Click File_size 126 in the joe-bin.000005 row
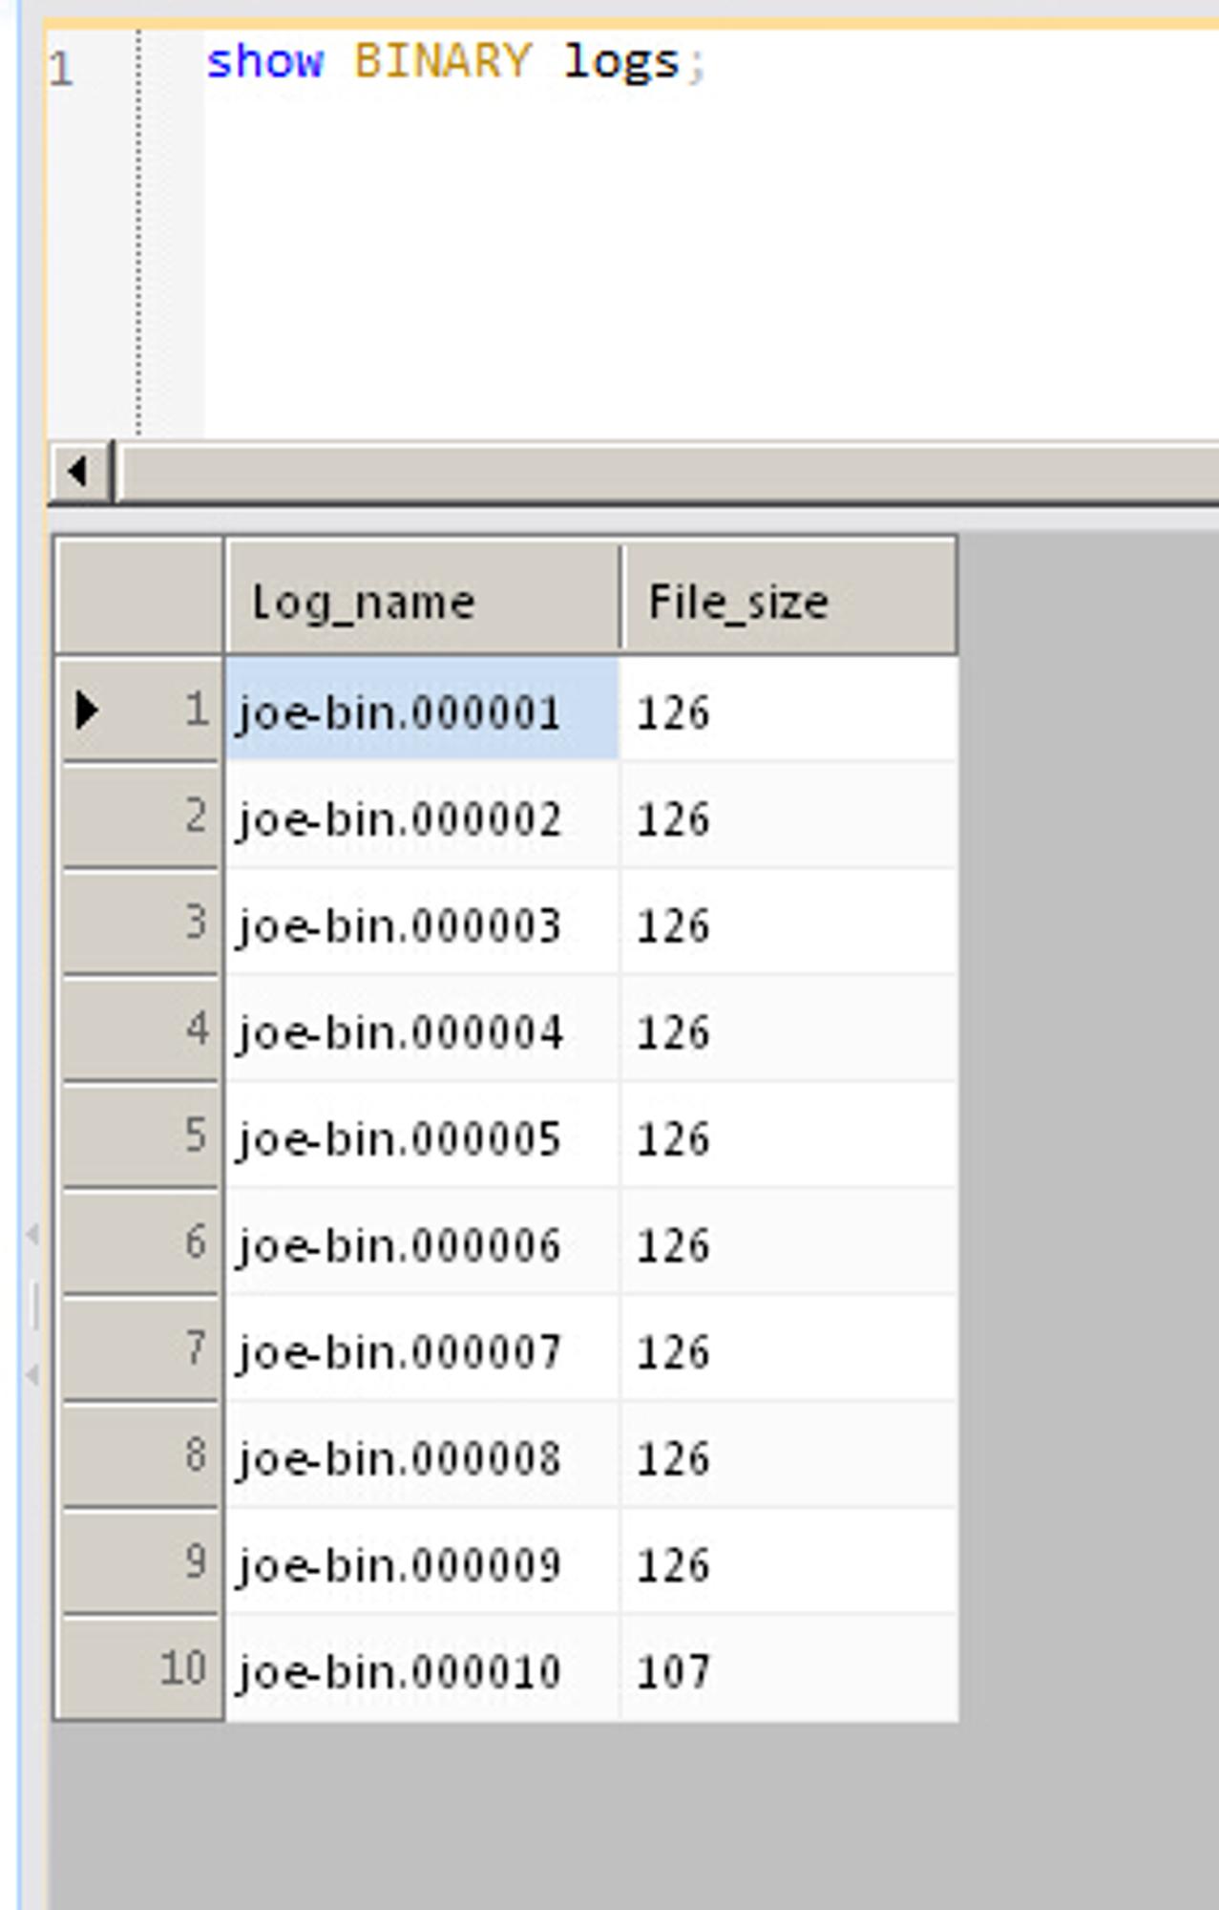This screenshot has width=1219, height=1910. (x=788, y=1136)
